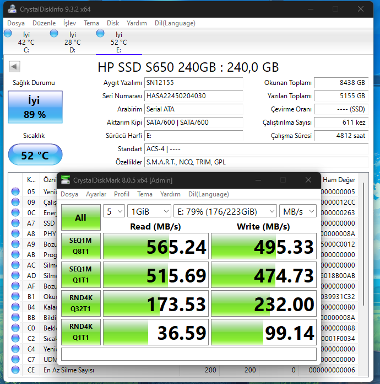Start all benchmarks with All button

tap(81, 217)
